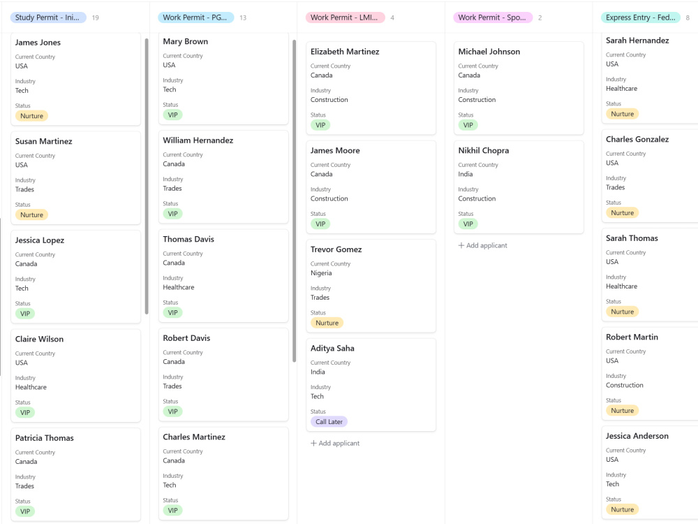This screenshot has width=698, height=524.
Task: Click scrollbar in Work Permit - PG column
Action: click(x=295, y=201)
